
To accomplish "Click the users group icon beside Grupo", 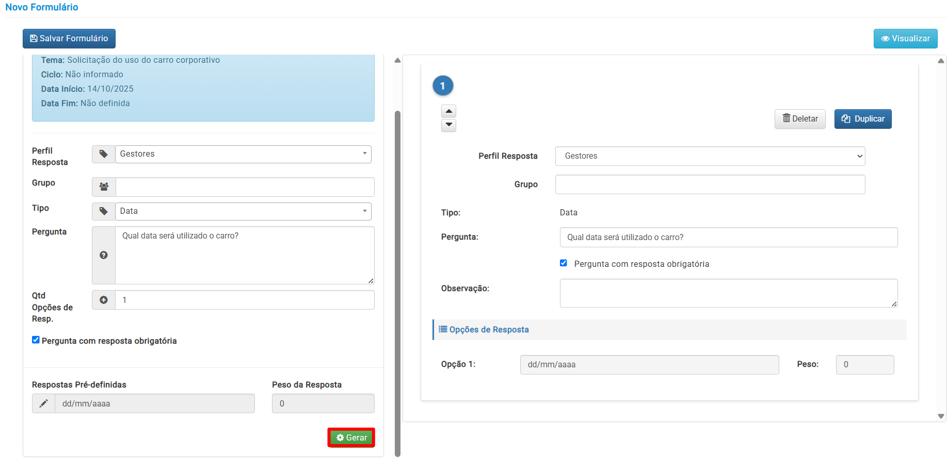I will point(104,187).
